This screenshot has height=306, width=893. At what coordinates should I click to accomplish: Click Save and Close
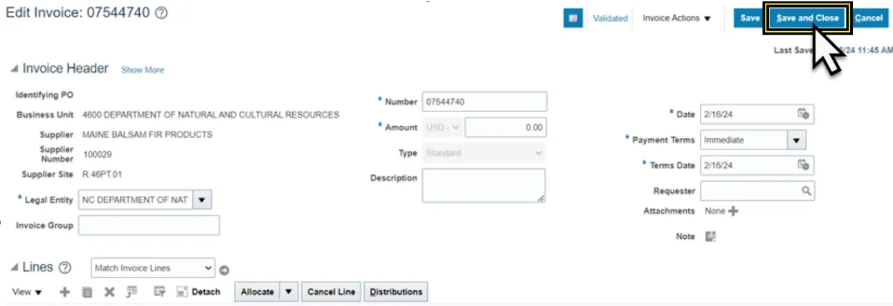coord(807,19)
